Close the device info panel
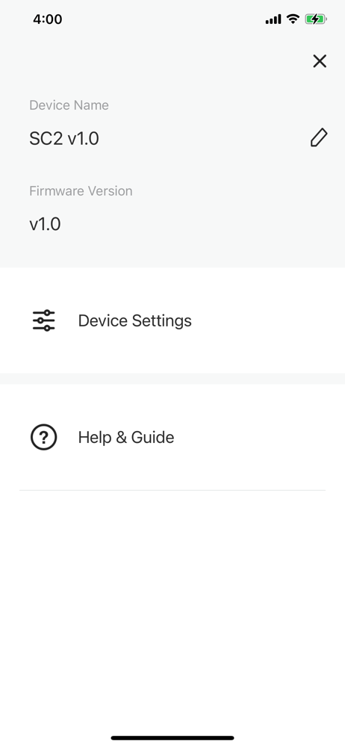345x747 pixels. pos(320,61)
